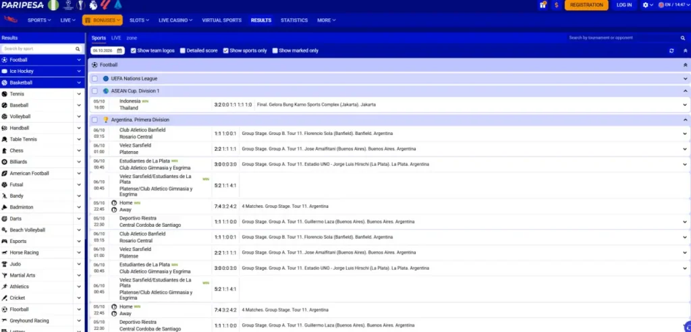Open the Sports menu

(39, 20)
